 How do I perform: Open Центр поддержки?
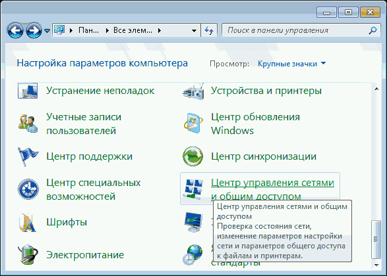90,156
